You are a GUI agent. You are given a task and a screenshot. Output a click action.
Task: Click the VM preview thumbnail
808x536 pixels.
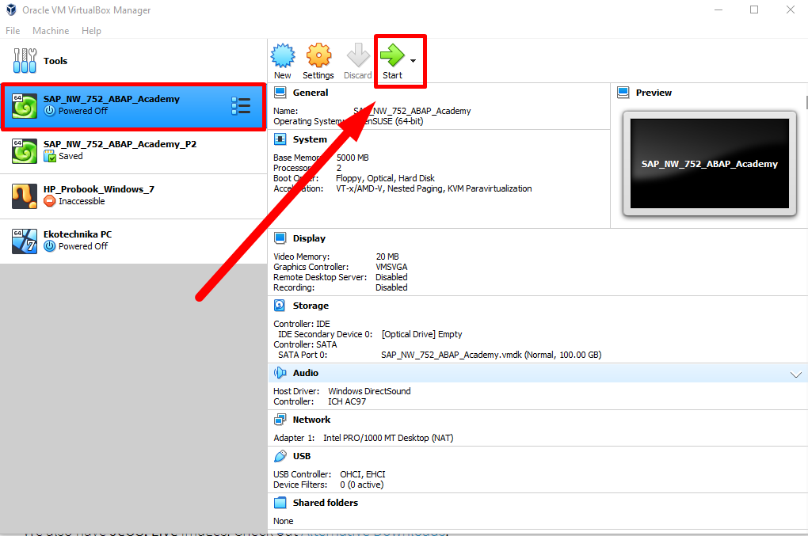coord(710,164)
